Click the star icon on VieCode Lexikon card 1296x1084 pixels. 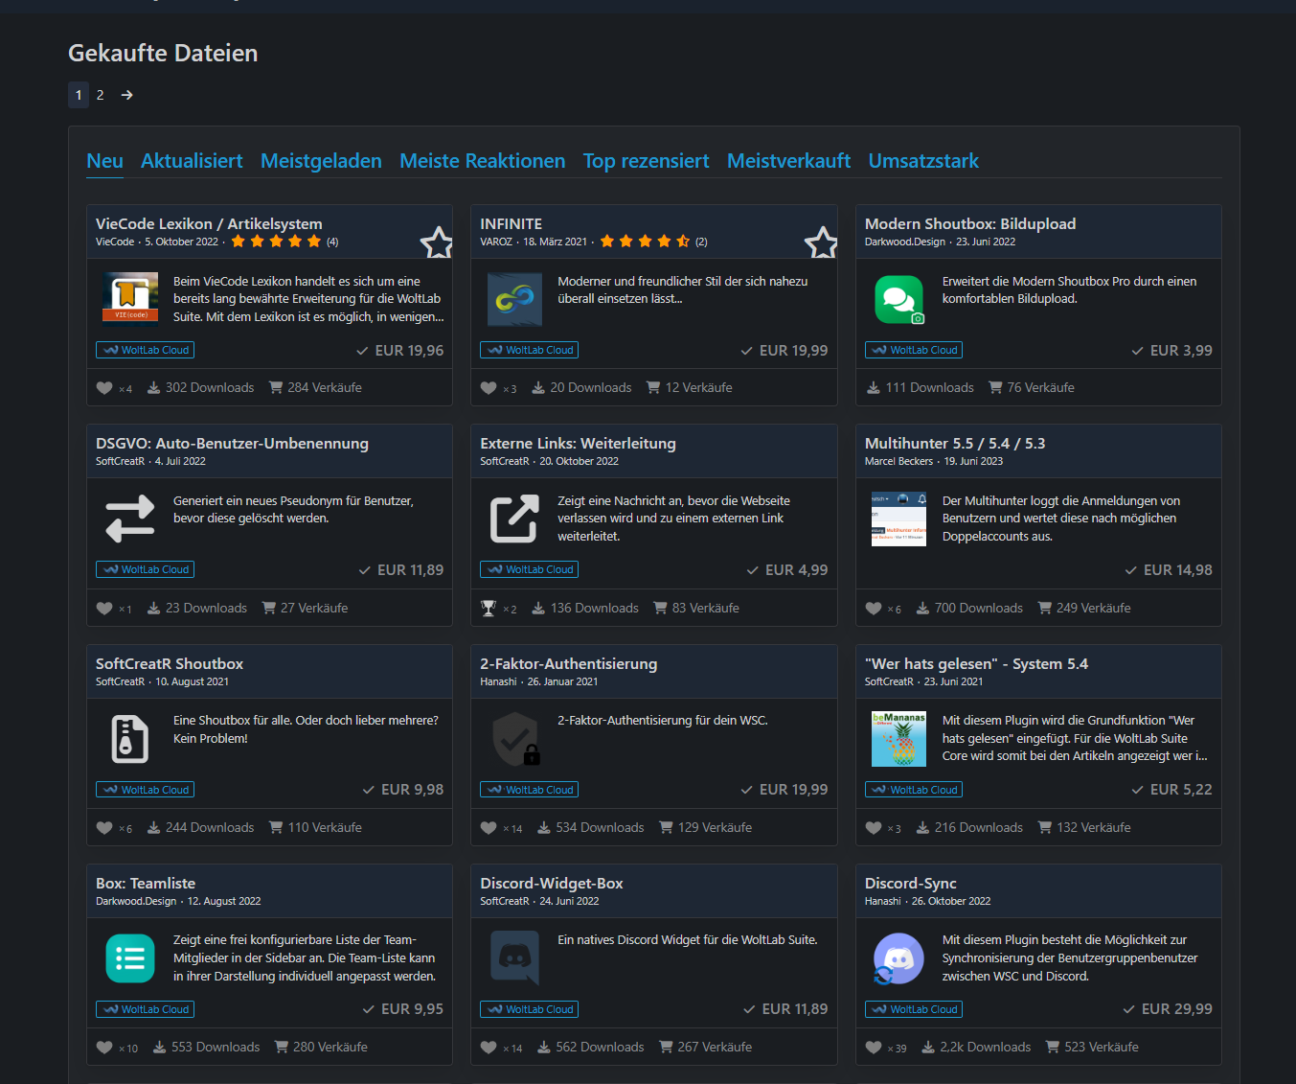pyautogui.click(x=437, y=243)
